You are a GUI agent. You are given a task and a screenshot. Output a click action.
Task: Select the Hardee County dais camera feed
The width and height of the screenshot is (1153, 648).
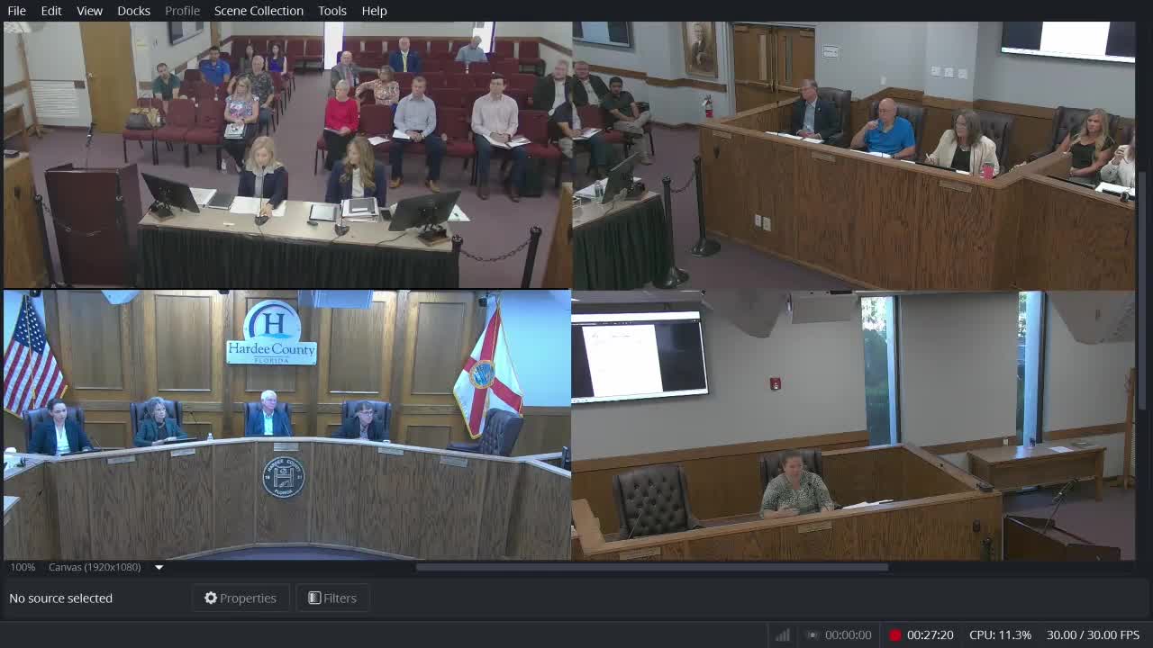click(x=287, y=425)
